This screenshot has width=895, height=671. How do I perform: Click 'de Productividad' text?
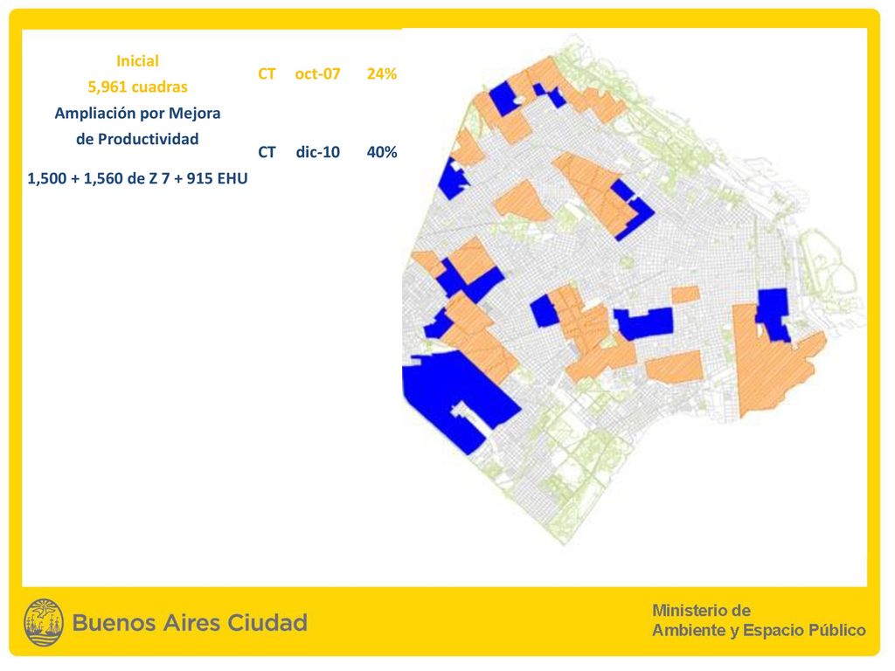(137, 139)
